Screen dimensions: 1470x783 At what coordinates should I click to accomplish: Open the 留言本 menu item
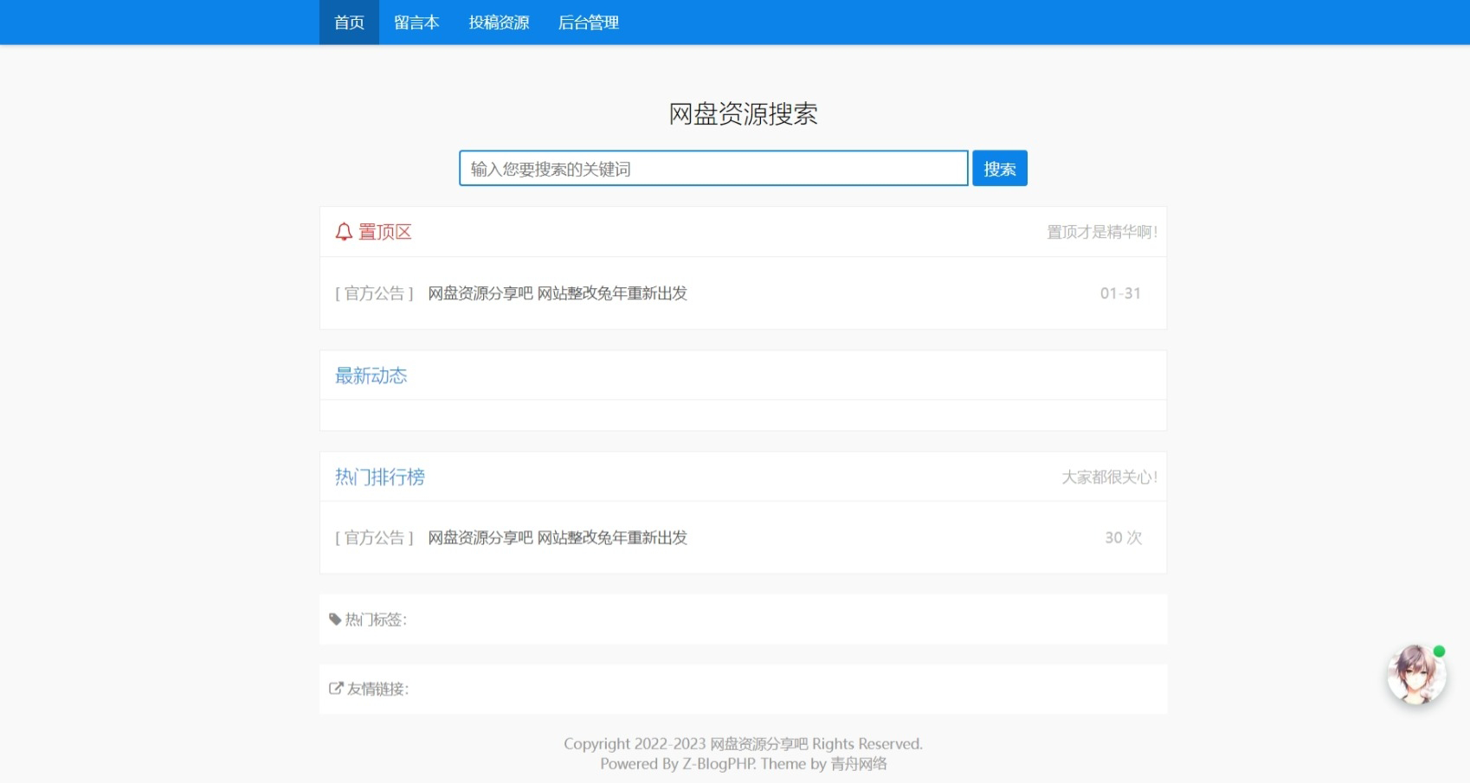(416, 22)
